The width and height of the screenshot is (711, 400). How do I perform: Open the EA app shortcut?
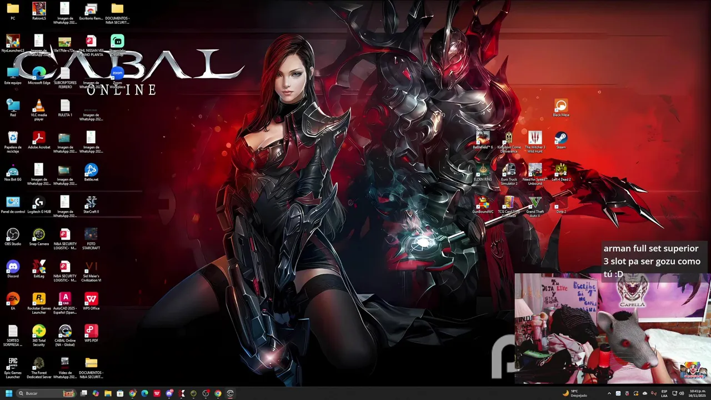(13, 301)
